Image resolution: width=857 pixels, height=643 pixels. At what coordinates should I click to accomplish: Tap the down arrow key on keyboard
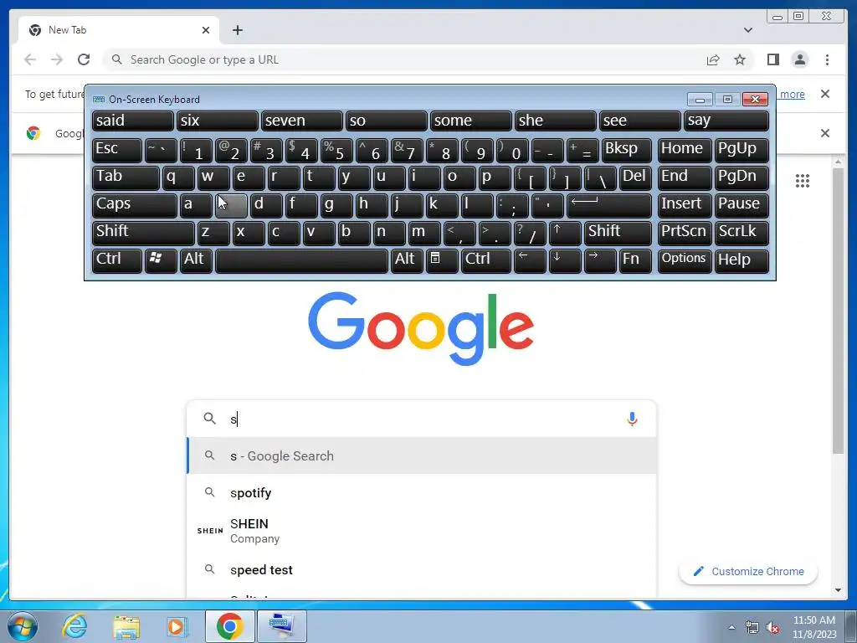pos(565,261)
